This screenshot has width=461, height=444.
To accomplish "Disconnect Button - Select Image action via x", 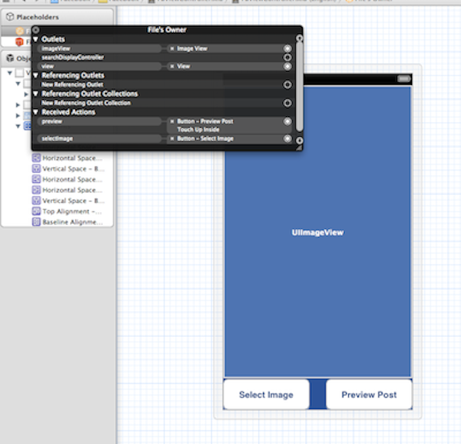I will click(x=172, y=138).
